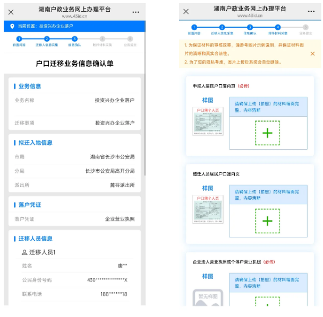Tap the 落户凭证 企业营业执照 row
Viewport: 323px width, 317px height.
[x=74, y=219]
